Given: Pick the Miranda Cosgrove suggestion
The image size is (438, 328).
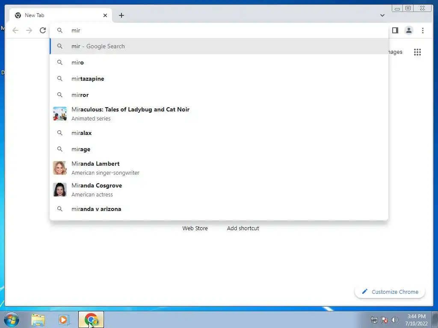Looking at the screenshot, I should point(219,190).
